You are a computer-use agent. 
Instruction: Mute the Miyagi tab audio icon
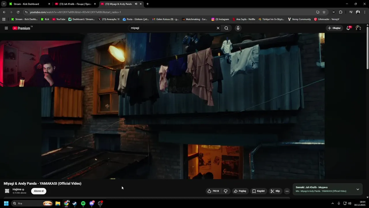click(x=136, y=4)
